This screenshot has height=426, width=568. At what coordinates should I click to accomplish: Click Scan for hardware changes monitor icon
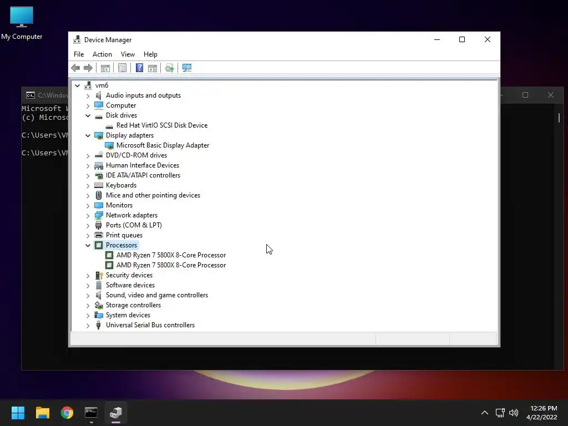187,68
